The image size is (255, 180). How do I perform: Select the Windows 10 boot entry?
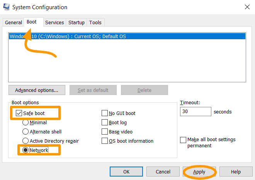click(127, 37)
